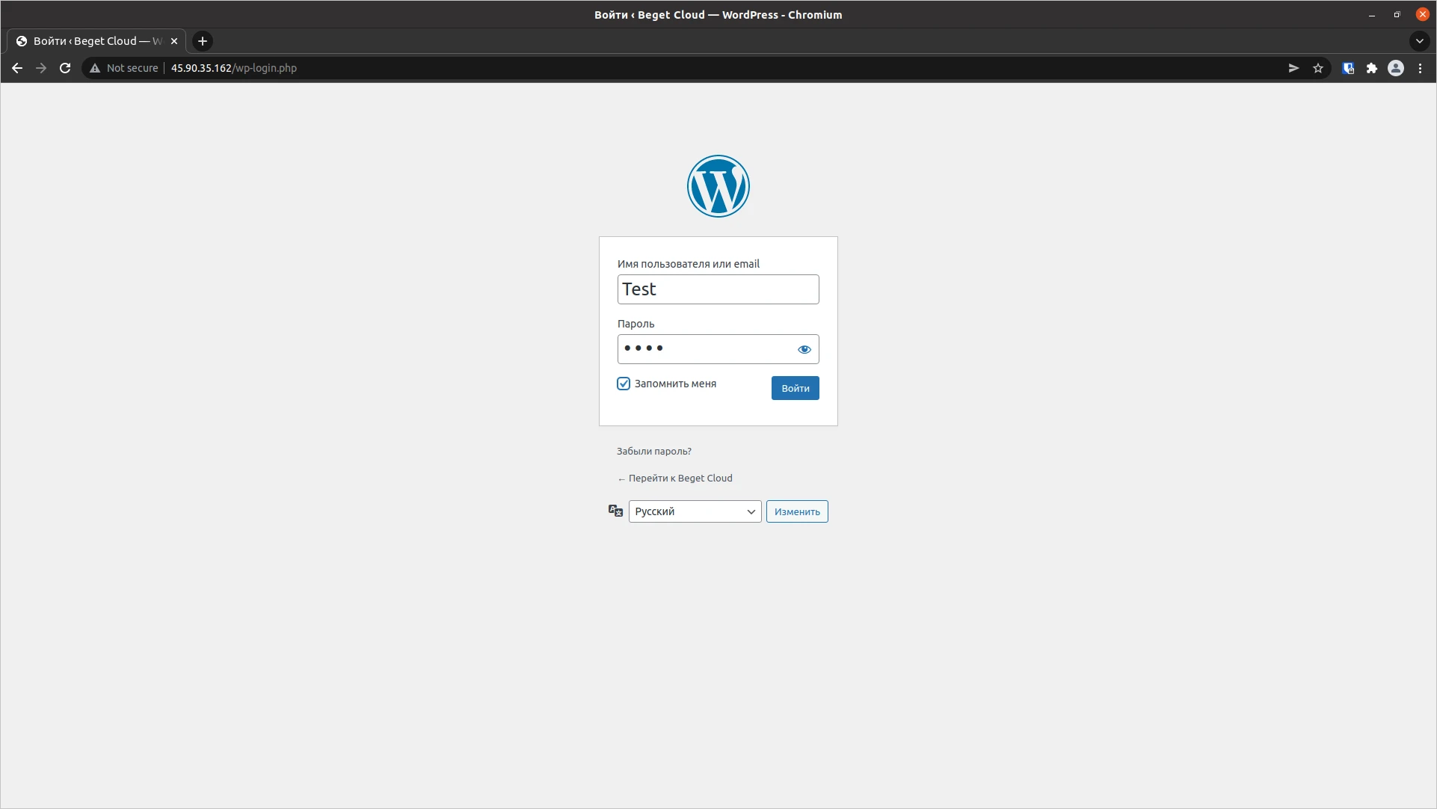Click the WordPress logo
This screenshot has height=809, width=1437.
click(x=718, y=186)
